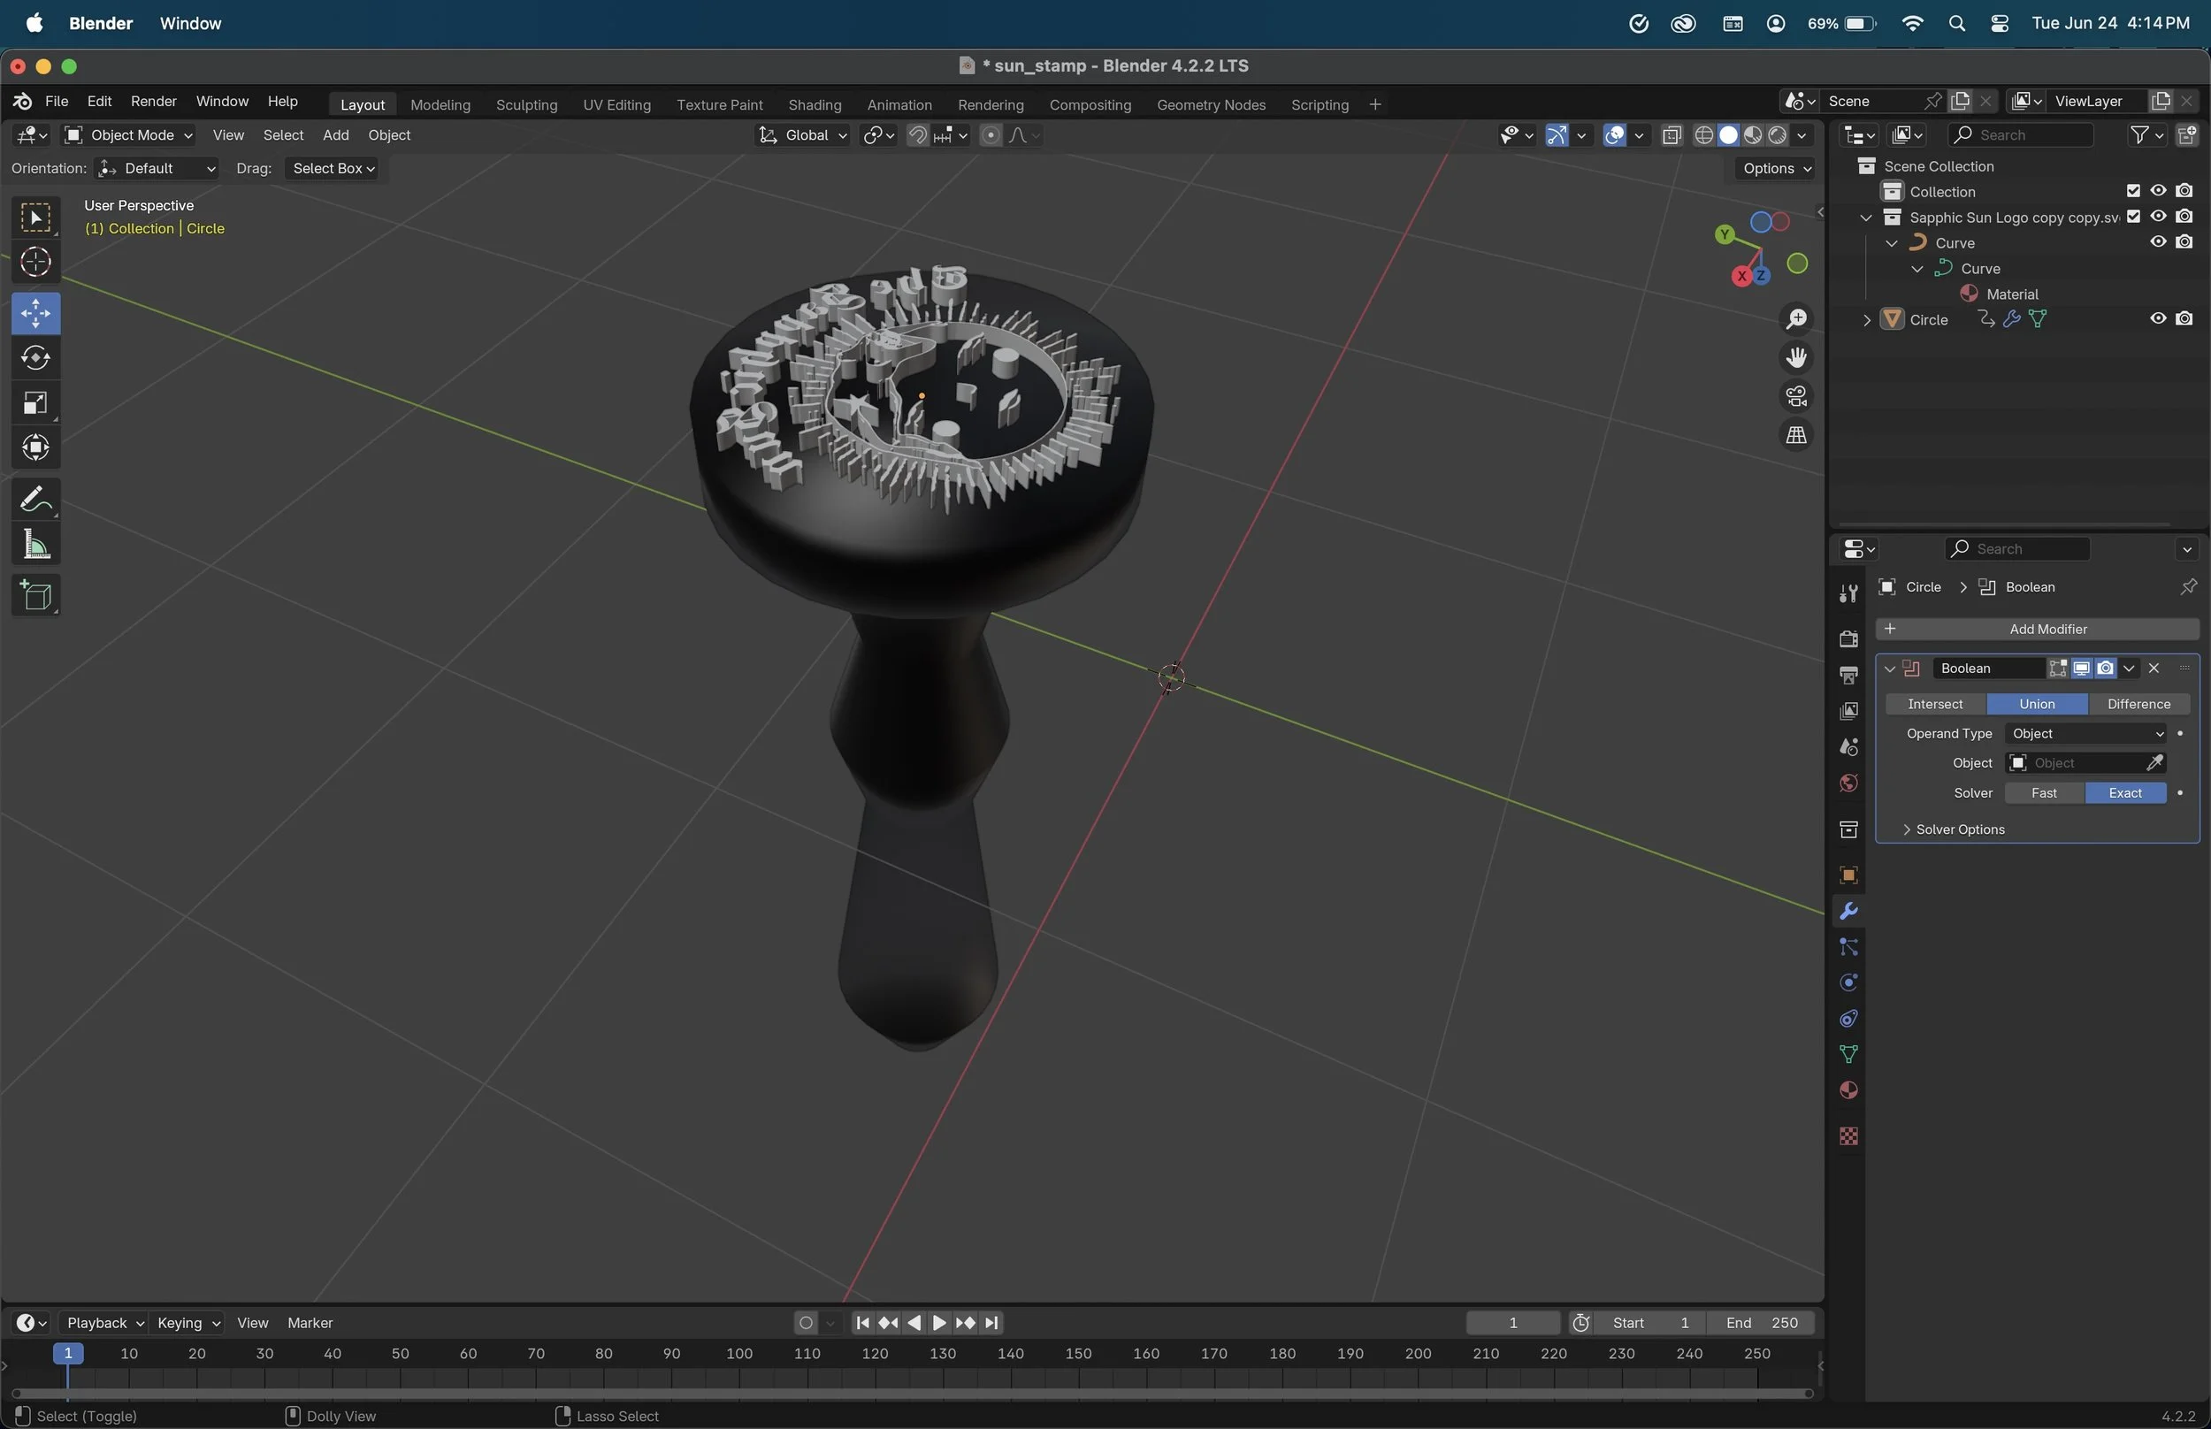Click frame 100 on the timeline
2211x1429 pixels.
(x=739, y=1354)
